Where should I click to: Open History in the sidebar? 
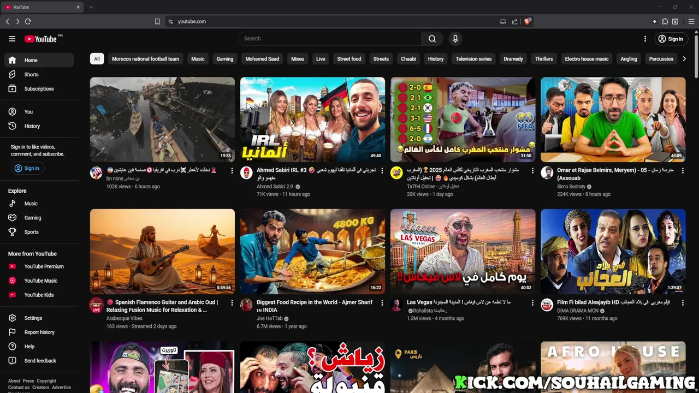click(38, 126)
